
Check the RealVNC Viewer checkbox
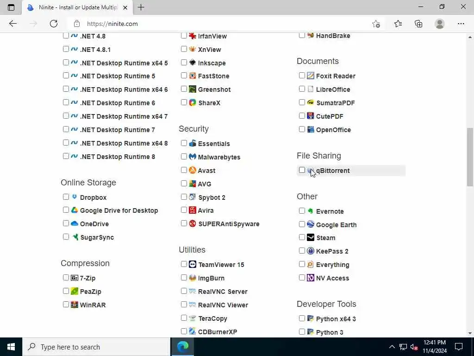click(x=184, y=304)
